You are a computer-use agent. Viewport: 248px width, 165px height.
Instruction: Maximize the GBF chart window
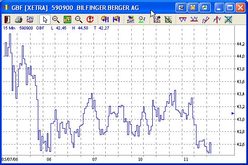[230, 7]
